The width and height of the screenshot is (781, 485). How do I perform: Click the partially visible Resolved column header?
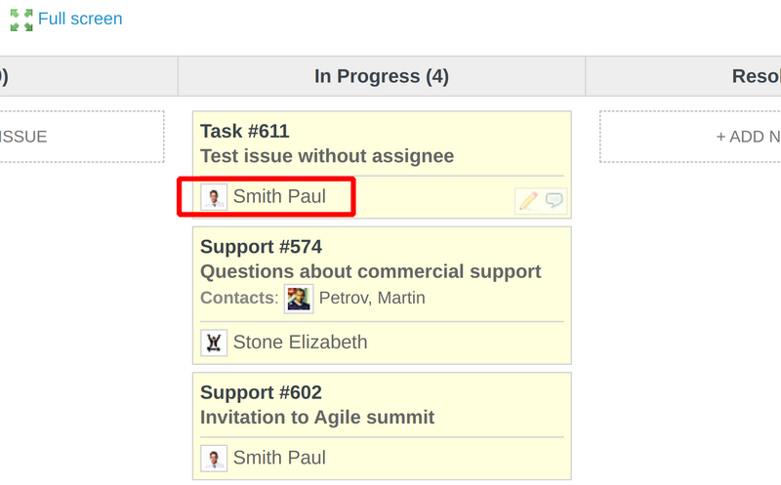[756, 76]
